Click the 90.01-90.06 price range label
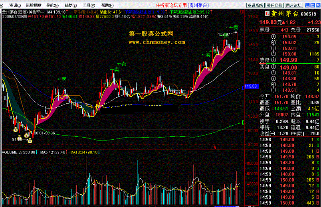This screenshot has height=207, width=321. click(44, 133)
